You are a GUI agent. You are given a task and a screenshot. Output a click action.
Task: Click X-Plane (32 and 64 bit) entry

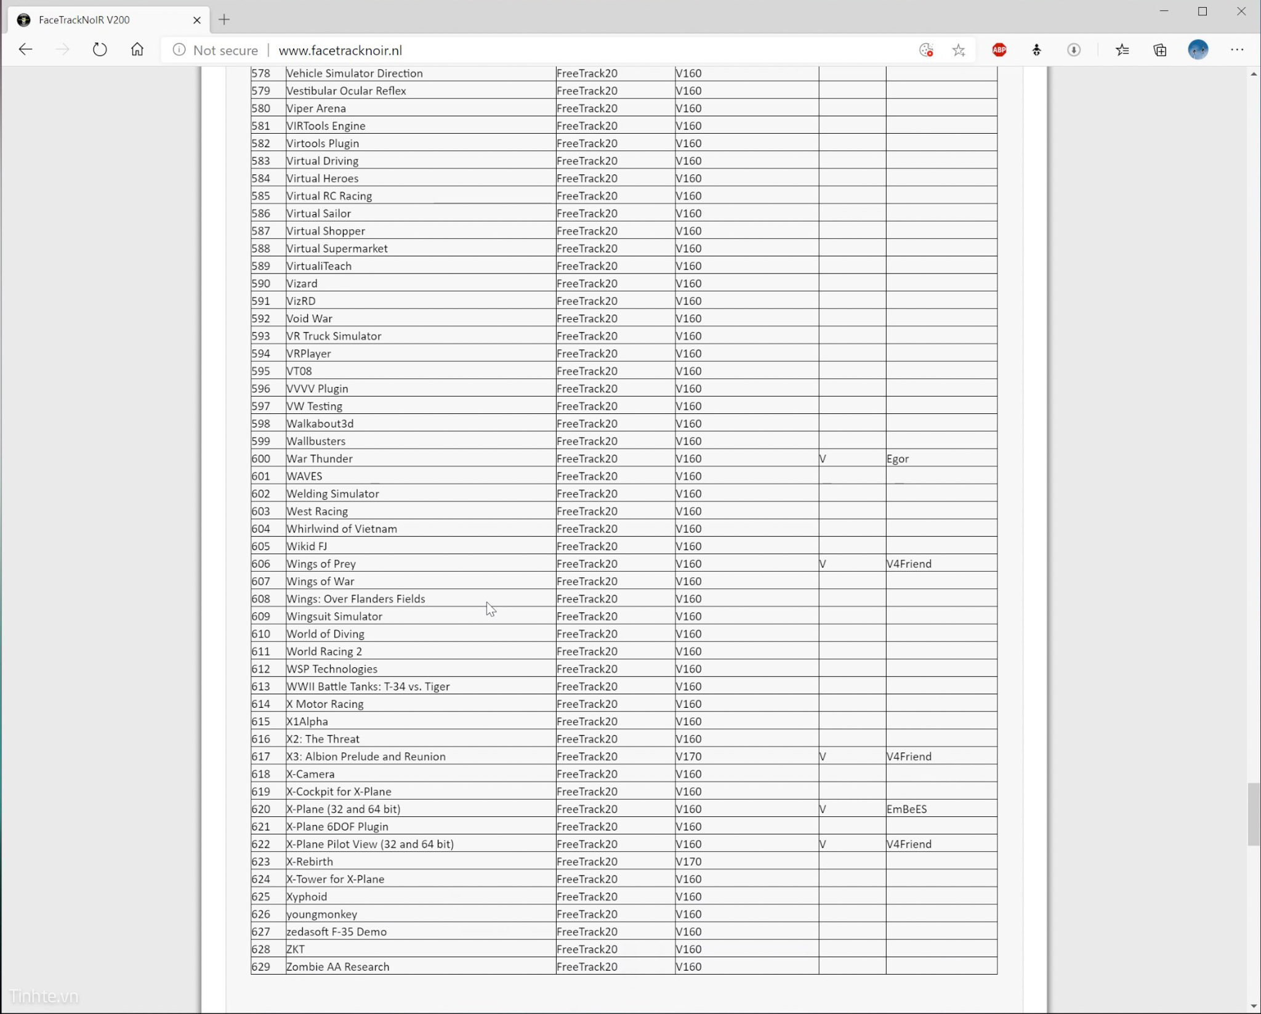[344, 809]
